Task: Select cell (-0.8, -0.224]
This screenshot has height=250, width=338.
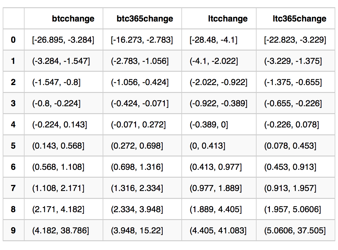Action: (56, 103)
